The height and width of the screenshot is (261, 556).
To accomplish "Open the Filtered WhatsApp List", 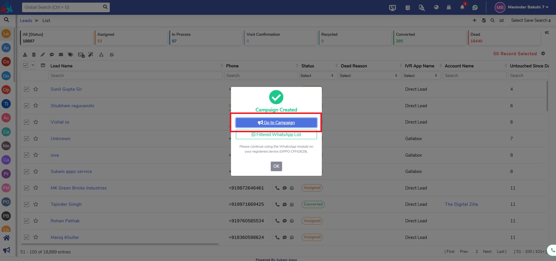I will (x=276, y=135).
